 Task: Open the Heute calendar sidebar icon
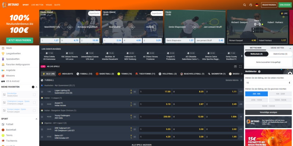click(x=3, y=48)
